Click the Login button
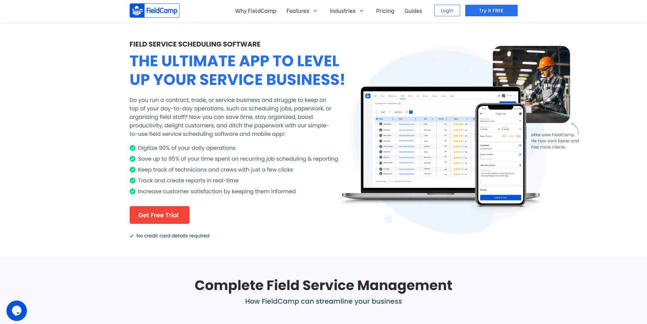 447,11
